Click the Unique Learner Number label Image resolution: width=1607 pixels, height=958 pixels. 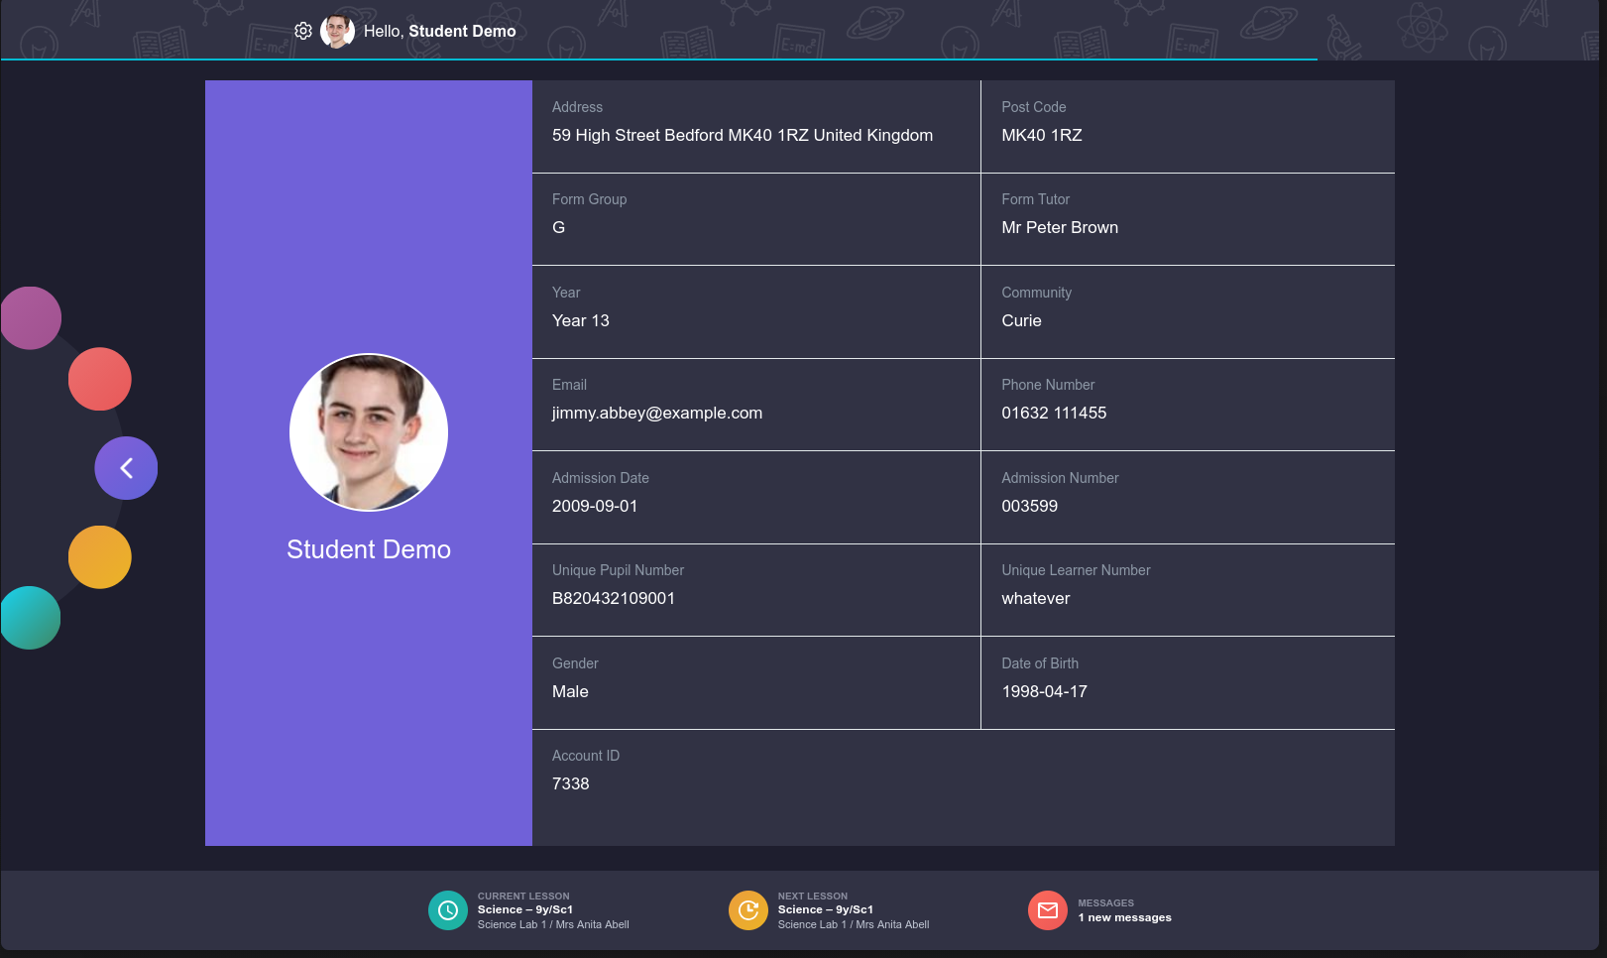(1076, 570)
